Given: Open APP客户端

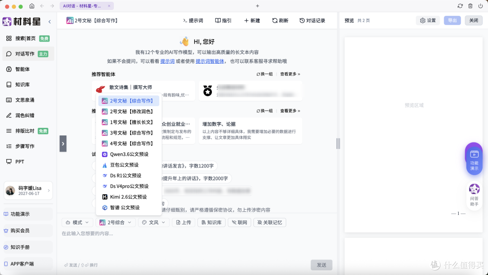Looking at the screenshot, I should 28,264.
